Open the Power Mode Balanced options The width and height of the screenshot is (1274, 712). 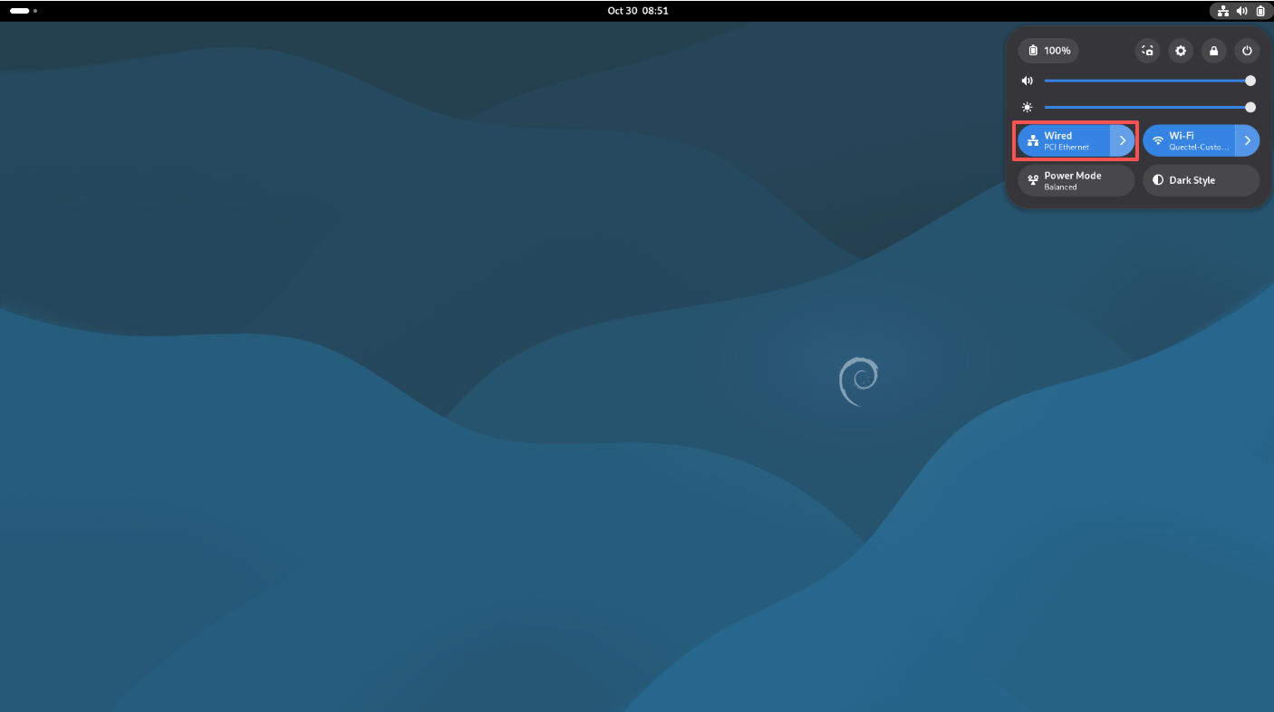1076,180
